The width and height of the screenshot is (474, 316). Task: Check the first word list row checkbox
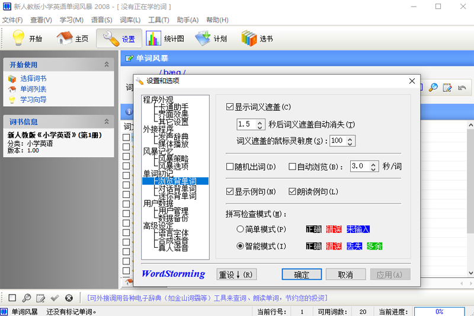(126, 138)
